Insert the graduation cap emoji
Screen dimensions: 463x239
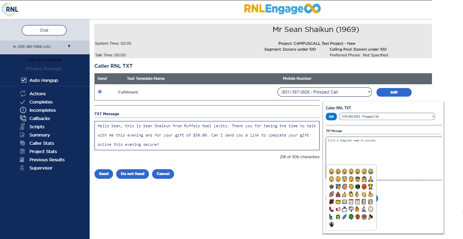pos(331,186)
